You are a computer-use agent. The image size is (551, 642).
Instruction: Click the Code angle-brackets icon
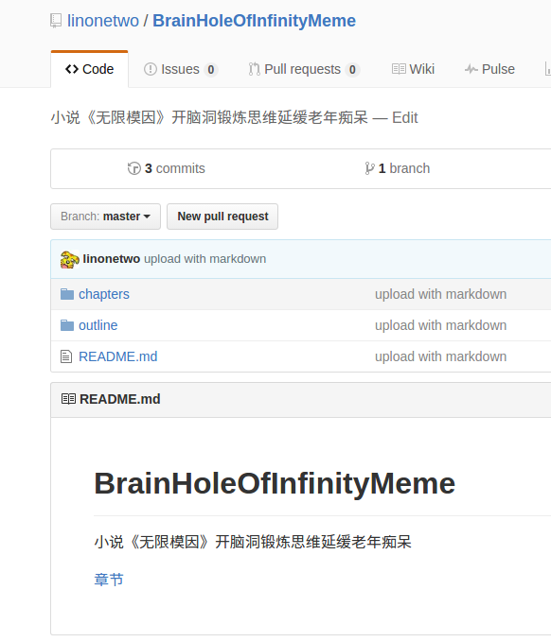72,69
